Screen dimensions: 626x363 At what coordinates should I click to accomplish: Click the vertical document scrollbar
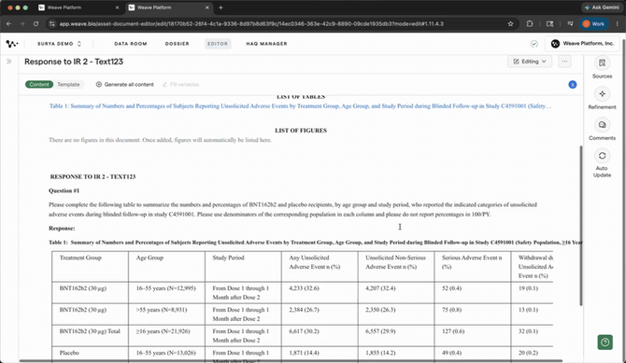(x=581, y=226)
